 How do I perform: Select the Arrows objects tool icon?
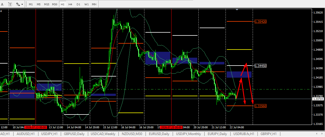click(18, 4)
